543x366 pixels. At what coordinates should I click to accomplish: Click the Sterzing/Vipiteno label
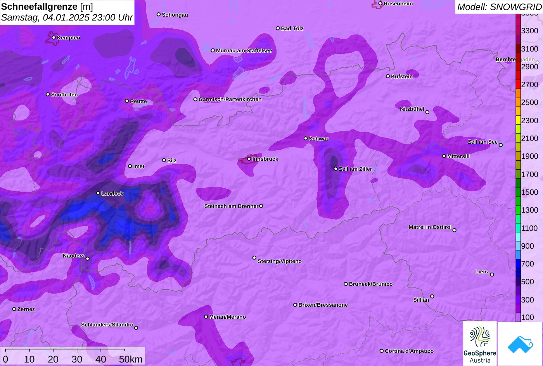[280, 261]
